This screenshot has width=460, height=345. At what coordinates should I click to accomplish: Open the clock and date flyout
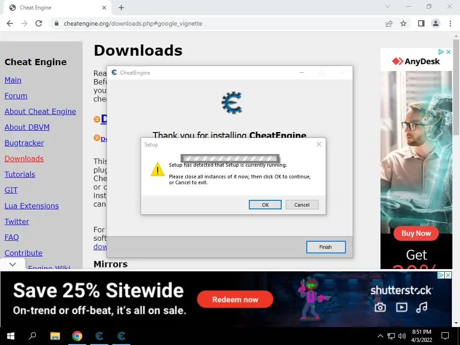pyautogui.click(x=421, y=336)
